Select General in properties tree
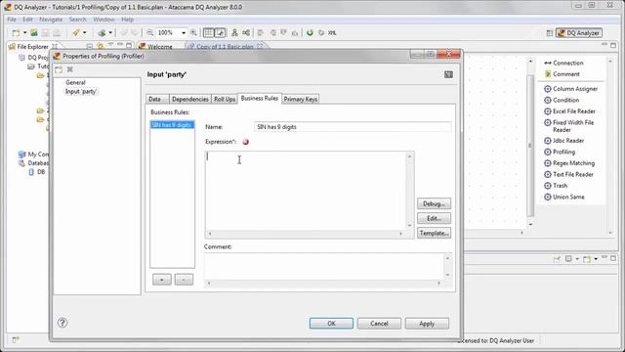This screenshot has width=625, height=352. tap(75, 82)
